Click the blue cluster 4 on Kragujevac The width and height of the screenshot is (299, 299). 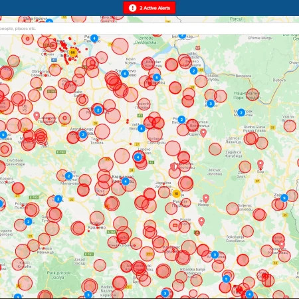126,181
